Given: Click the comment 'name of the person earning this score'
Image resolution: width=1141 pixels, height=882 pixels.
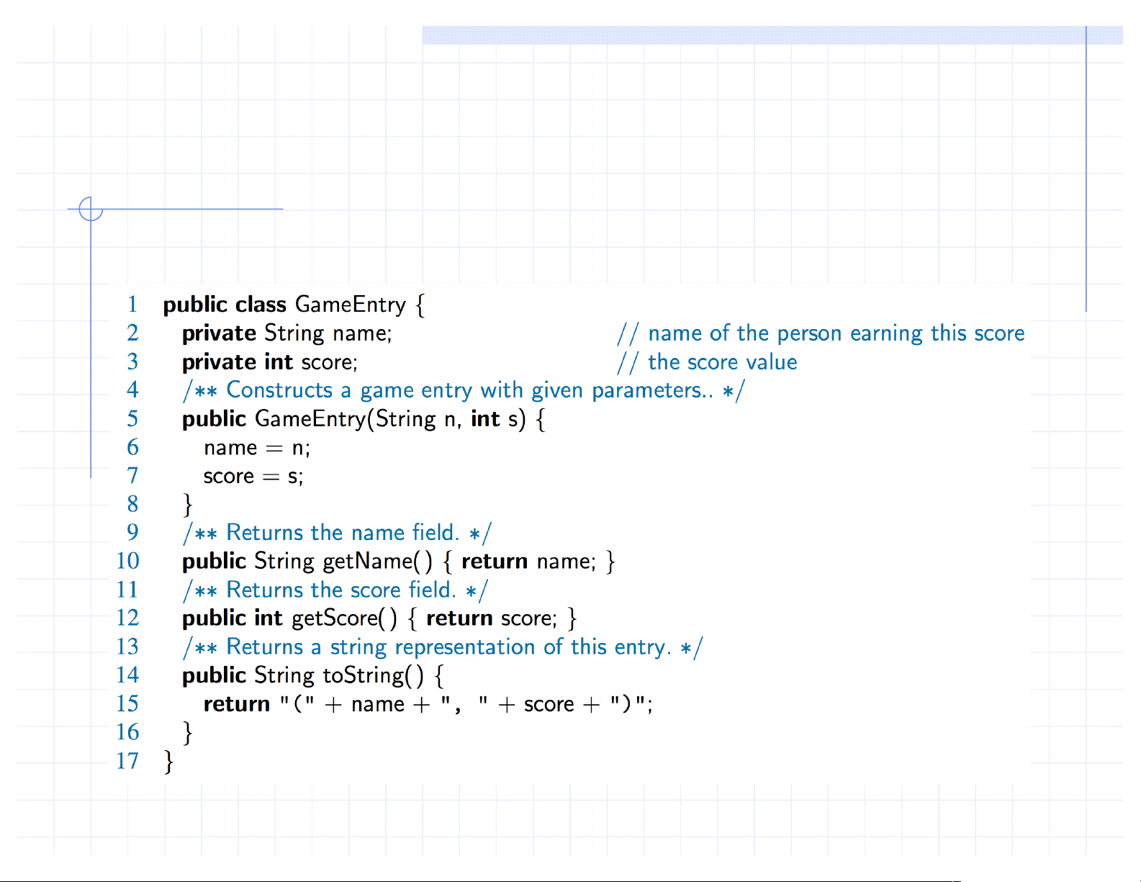Looking at the screenshot, I should 821,333.
